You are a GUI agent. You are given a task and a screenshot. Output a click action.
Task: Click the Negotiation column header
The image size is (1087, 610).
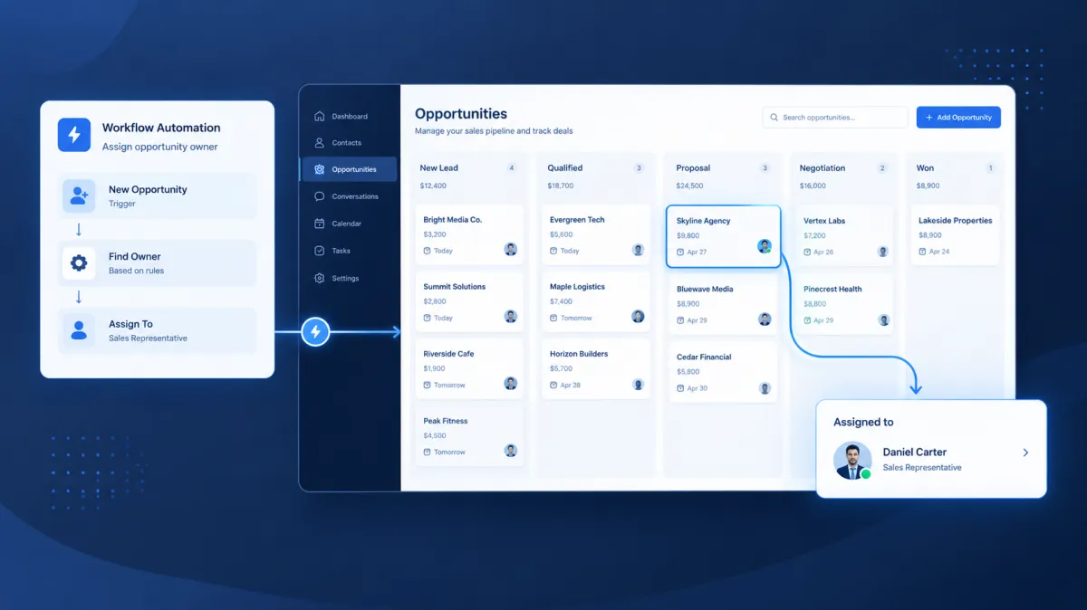point(822,168)
